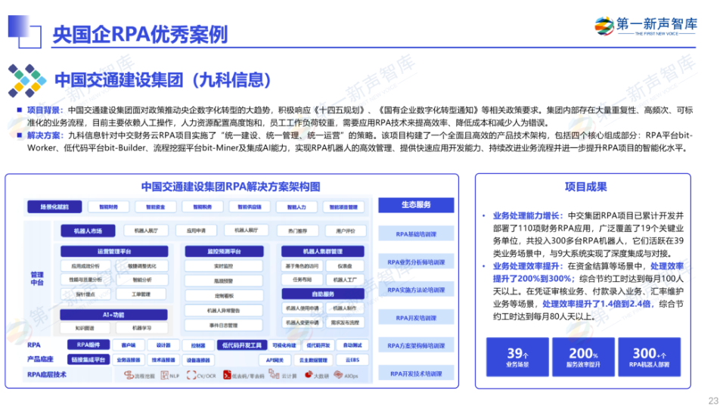Select the 智能税务 box

click(203, 207)
